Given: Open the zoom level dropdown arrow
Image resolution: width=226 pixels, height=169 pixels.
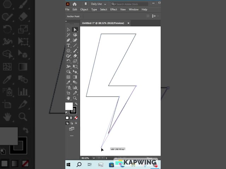Looking at the screenshot, I should coord(94,158).
